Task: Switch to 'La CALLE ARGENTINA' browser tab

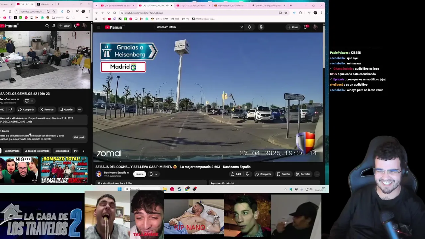Action: (x=193, y=5)
